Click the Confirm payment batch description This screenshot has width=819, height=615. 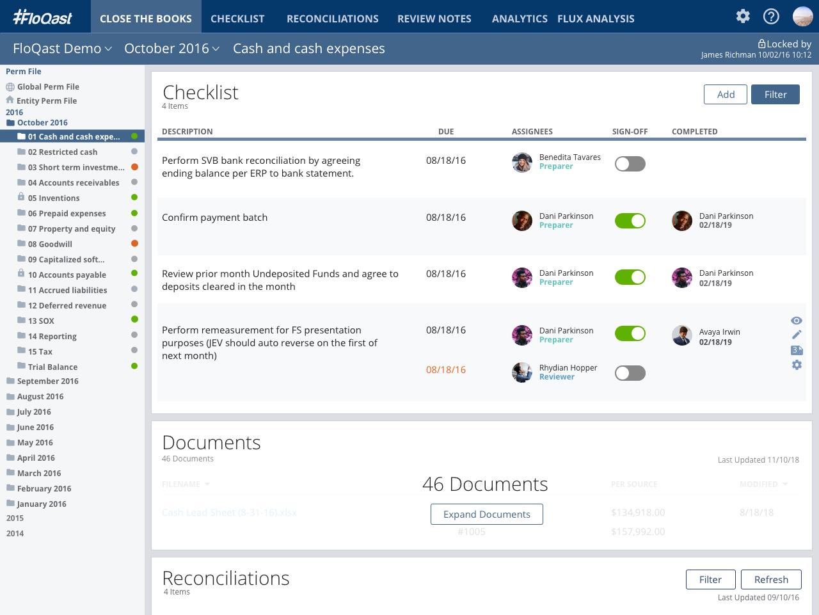[215, 218]
